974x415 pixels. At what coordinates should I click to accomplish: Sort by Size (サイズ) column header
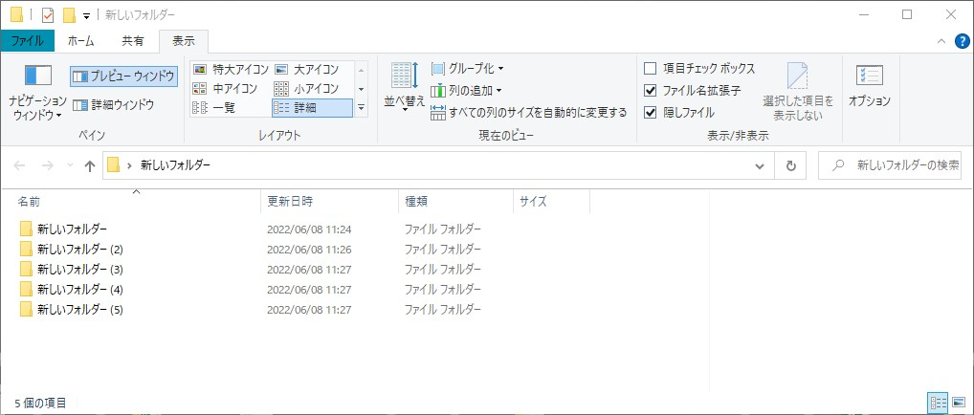tap(552, 202)
